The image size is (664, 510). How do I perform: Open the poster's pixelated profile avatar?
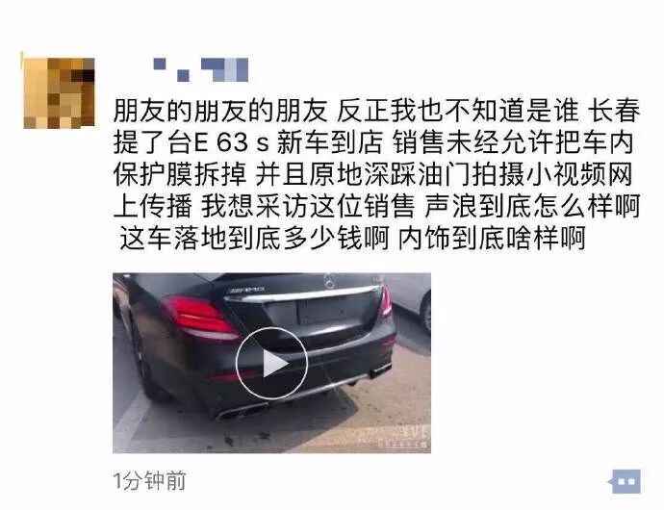pyautogui.click(x=59, y=92)
